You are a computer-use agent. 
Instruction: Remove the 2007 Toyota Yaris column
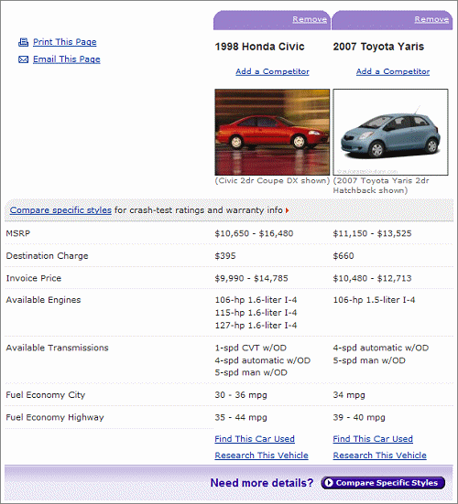pyautogui.click(x=431, y=19)
